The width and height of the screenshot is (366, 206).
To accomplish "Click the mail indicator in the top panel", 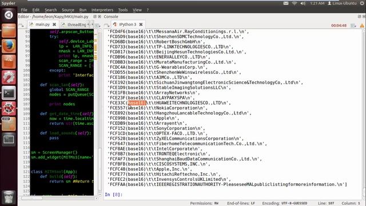I will click(x=286, y=3).
